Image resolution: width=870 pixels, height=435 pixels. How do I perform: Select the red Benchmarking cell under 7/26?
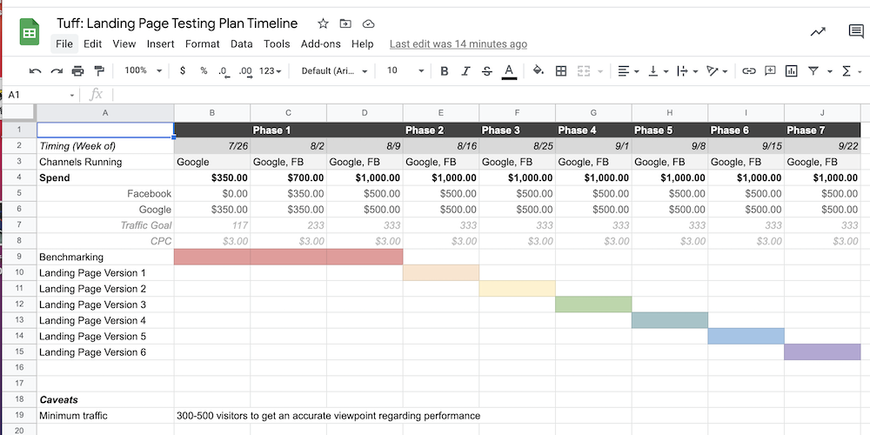[212, 257]
